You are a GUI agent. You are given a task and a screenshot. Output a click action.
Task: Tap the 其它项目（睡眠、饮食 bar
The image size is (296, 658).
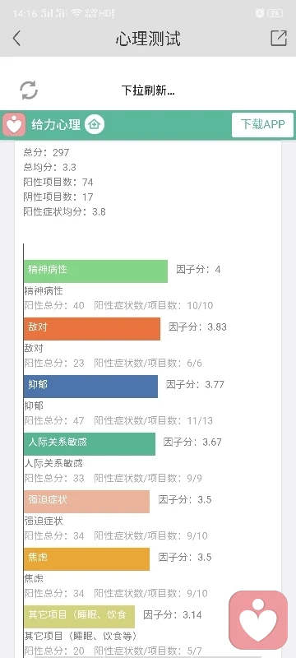pos(79,616)
